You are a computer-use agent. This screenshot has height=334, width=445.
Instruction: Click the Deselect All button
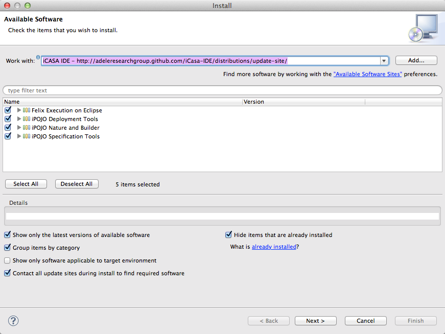click(x=77, y=184)
